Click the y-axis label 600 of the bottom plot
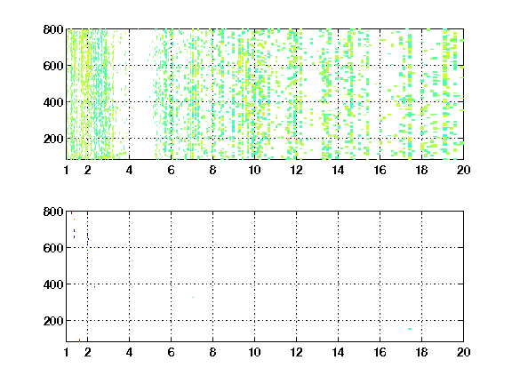 [53, 248]
